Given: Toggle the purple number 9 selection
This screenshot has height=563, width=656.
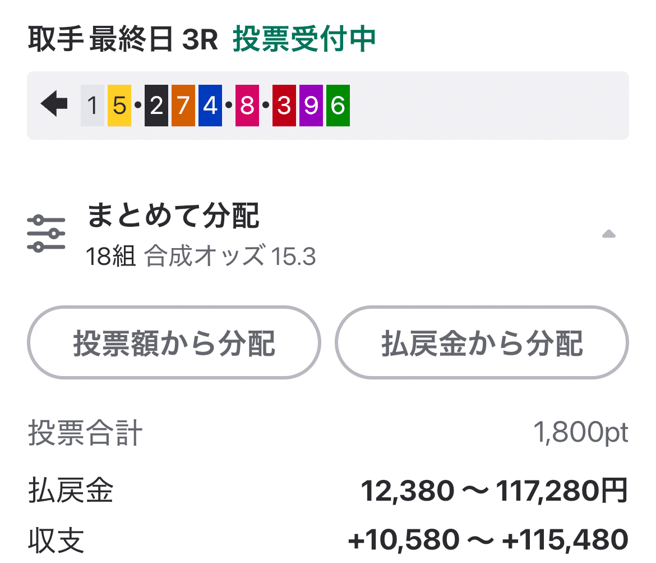Looking at the screenshot, I should [310, 106].
